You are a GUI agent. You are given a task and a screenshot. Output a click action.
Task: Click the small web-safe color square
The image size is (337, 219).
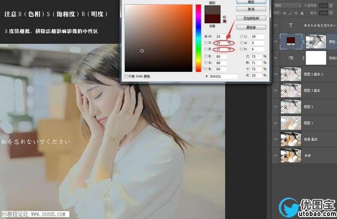pos(225,21)
